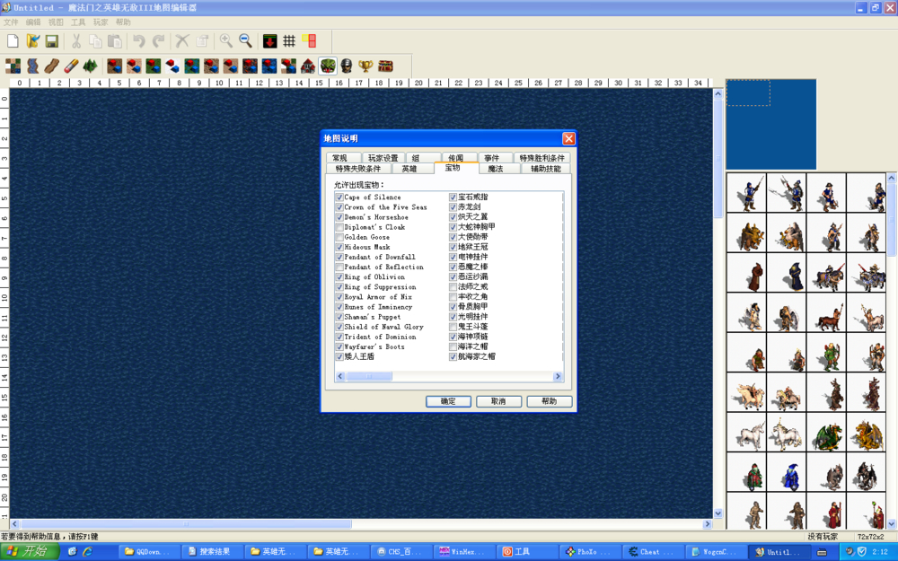Image resolution: width=898 pixels, height=561 pixels.
Task: Select the terrain brush tool icon
Action: (13, 66)
